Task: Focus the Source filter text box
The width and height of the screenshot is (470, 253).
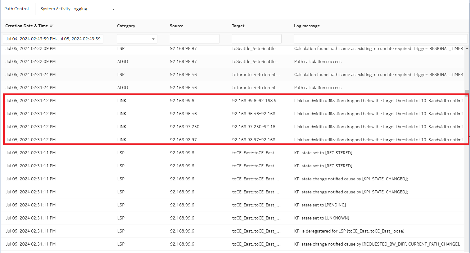Action: point(194,39)
